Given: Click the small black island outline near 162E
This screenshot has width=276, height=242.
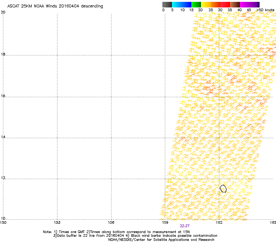Looking at the screenshot, I should tap(223, 188).
